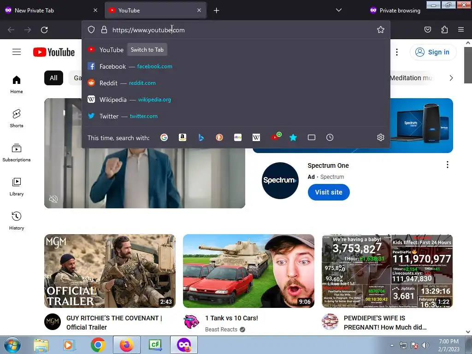Open Firefox from the taskbar
472x354 pixels.
[x=127, y=345]
